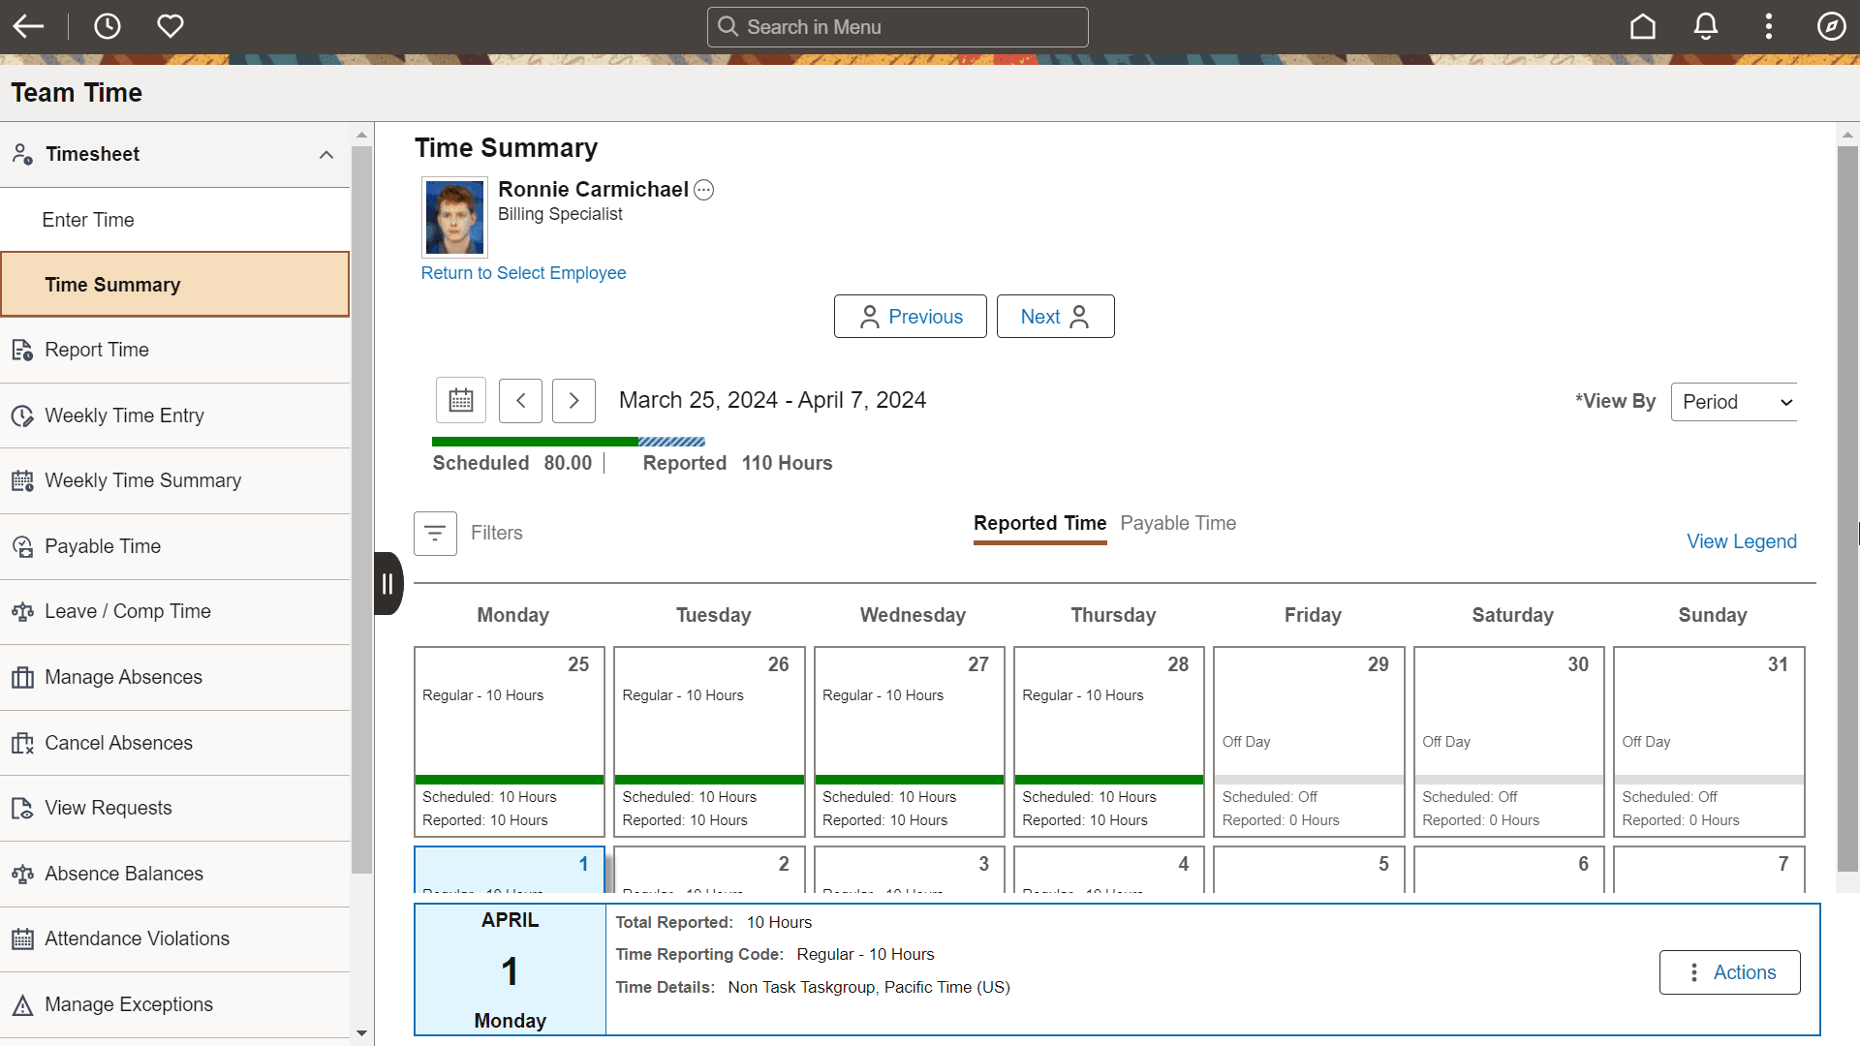Select the Report Time sidebar icon
Viewport: 1860px width, 1046px height.
tap(22, 350)
